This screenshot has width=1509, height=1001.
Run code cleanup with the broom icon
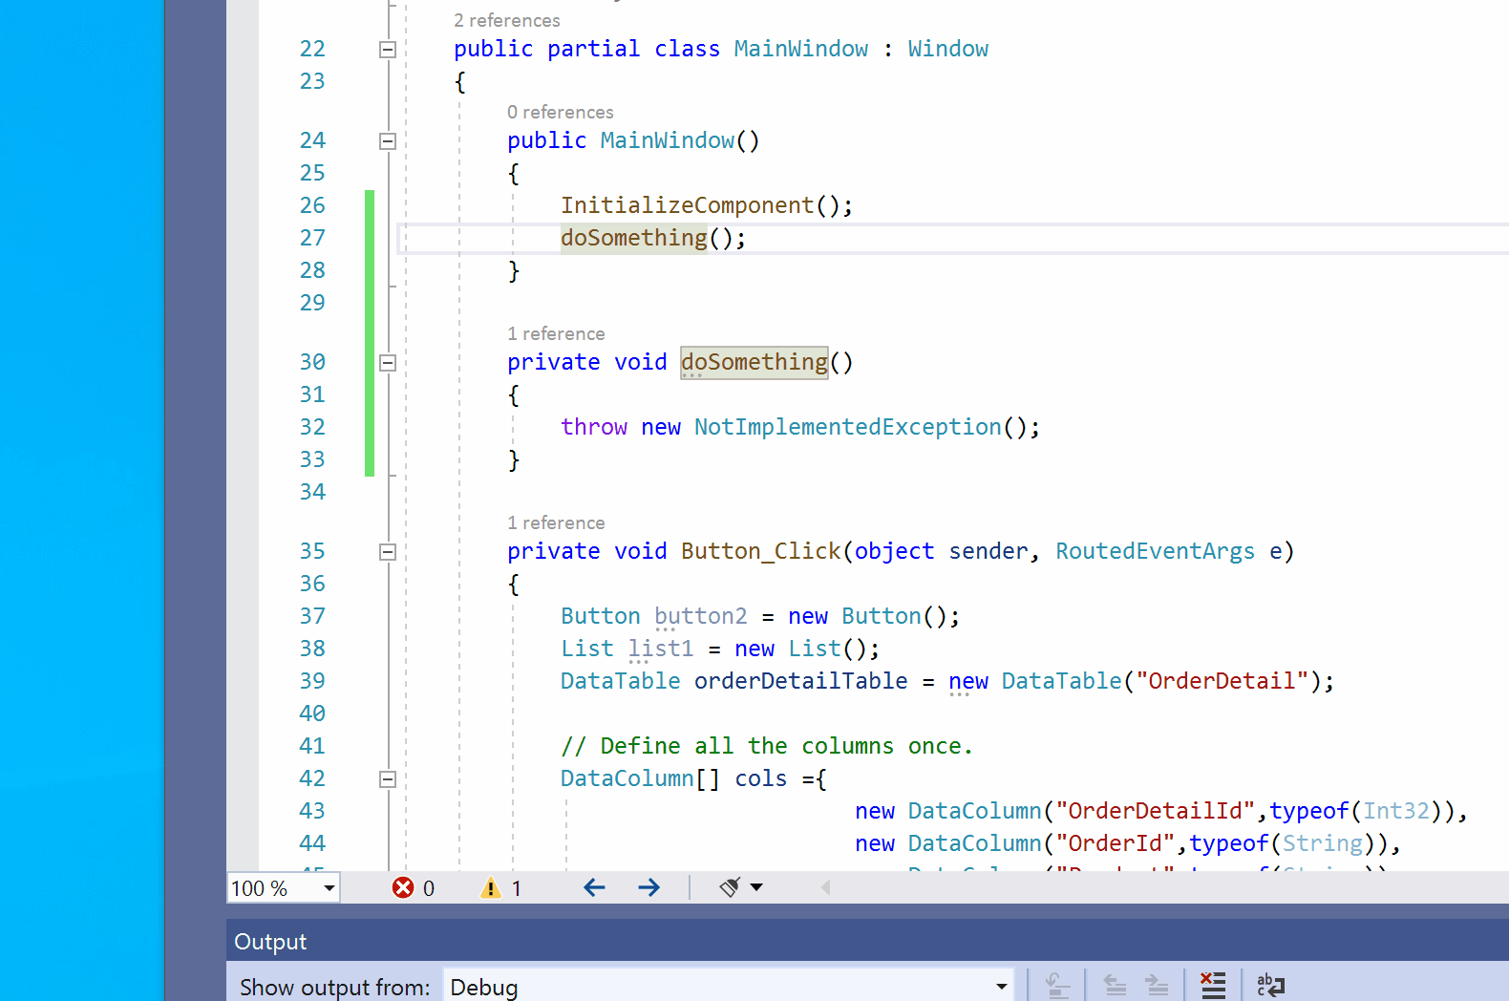[x=730, y=888]
